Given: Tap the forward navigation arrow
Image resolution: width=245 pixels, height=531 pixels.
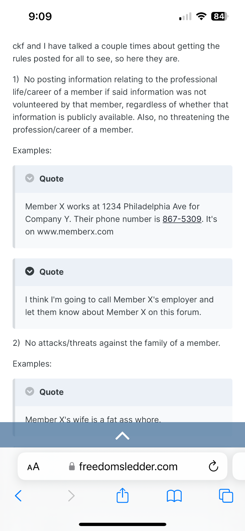Looking at the screenshot, I should [x=71, y=496].
